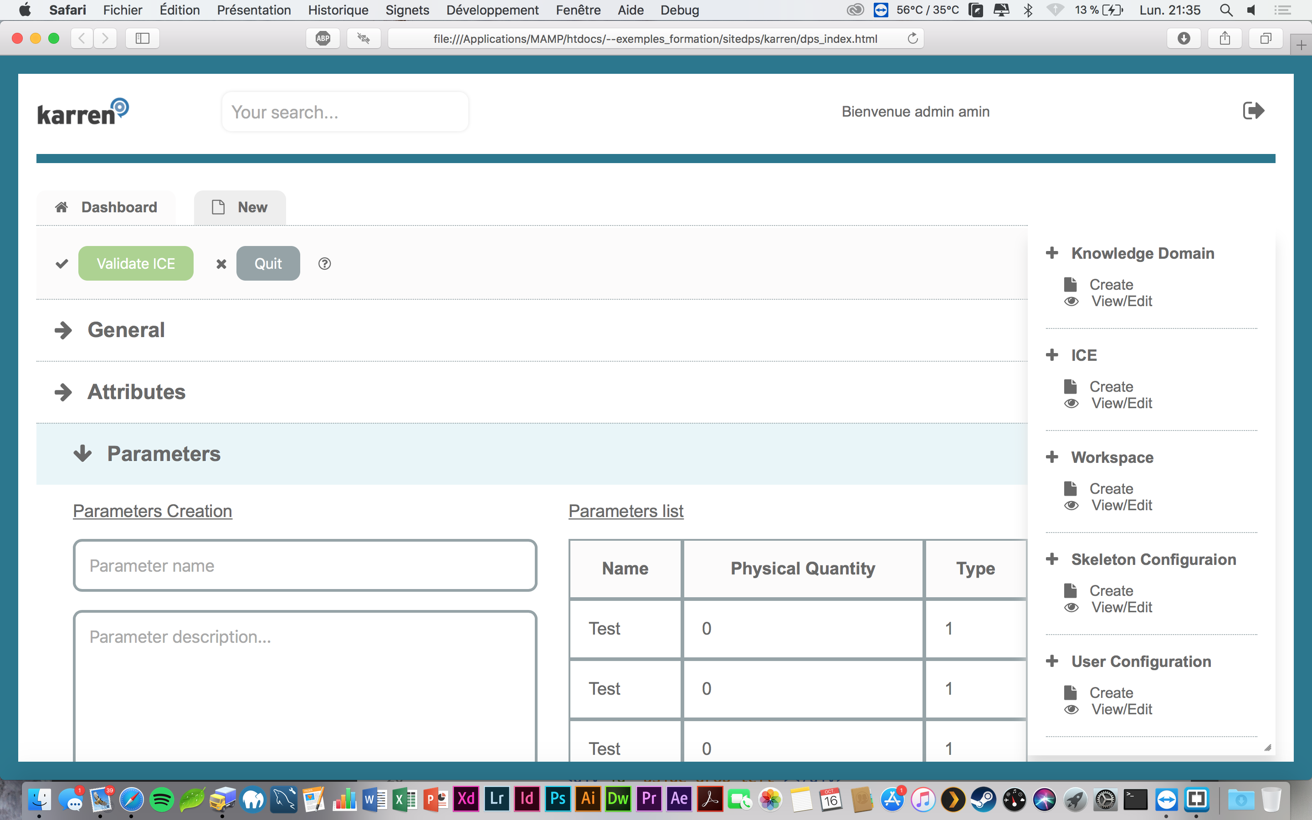Click the Safari reload page icon
This screenshot has height=820, width=1312.
click(912, 38)
